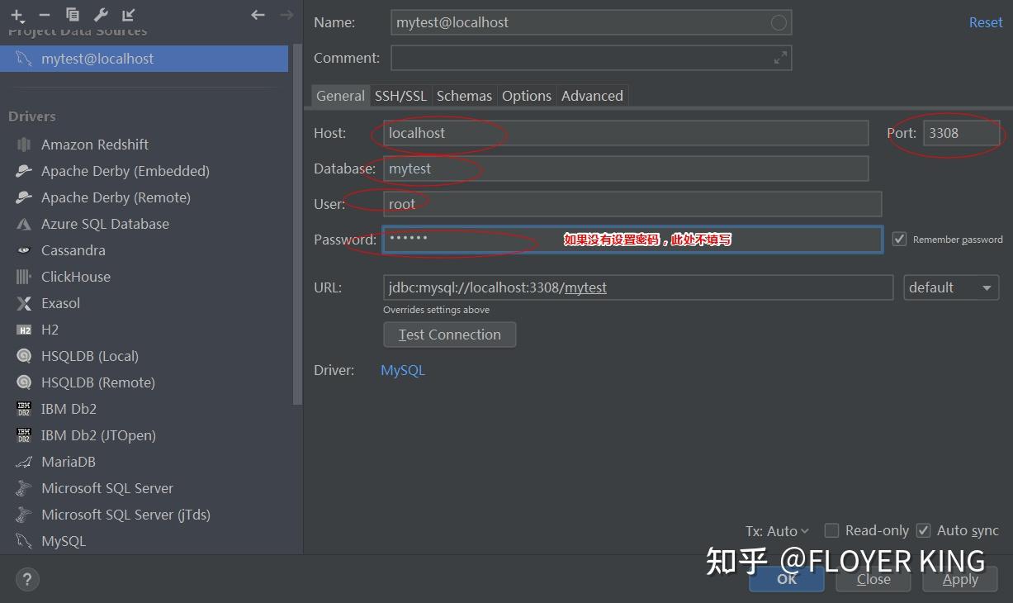The width and height of the screenshot is (1013, 603).
Task: Open the Schemas tab
Action: tap(464, 95)
